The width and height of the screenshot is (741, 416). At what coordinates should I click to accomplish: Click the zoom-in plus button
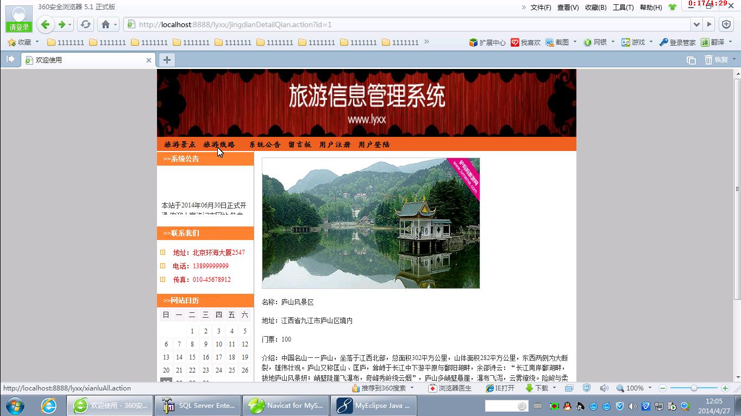coord(725,388)
